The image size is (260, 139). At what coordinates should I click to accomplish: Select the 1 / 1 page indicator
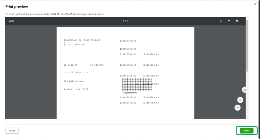coord(125,21)
